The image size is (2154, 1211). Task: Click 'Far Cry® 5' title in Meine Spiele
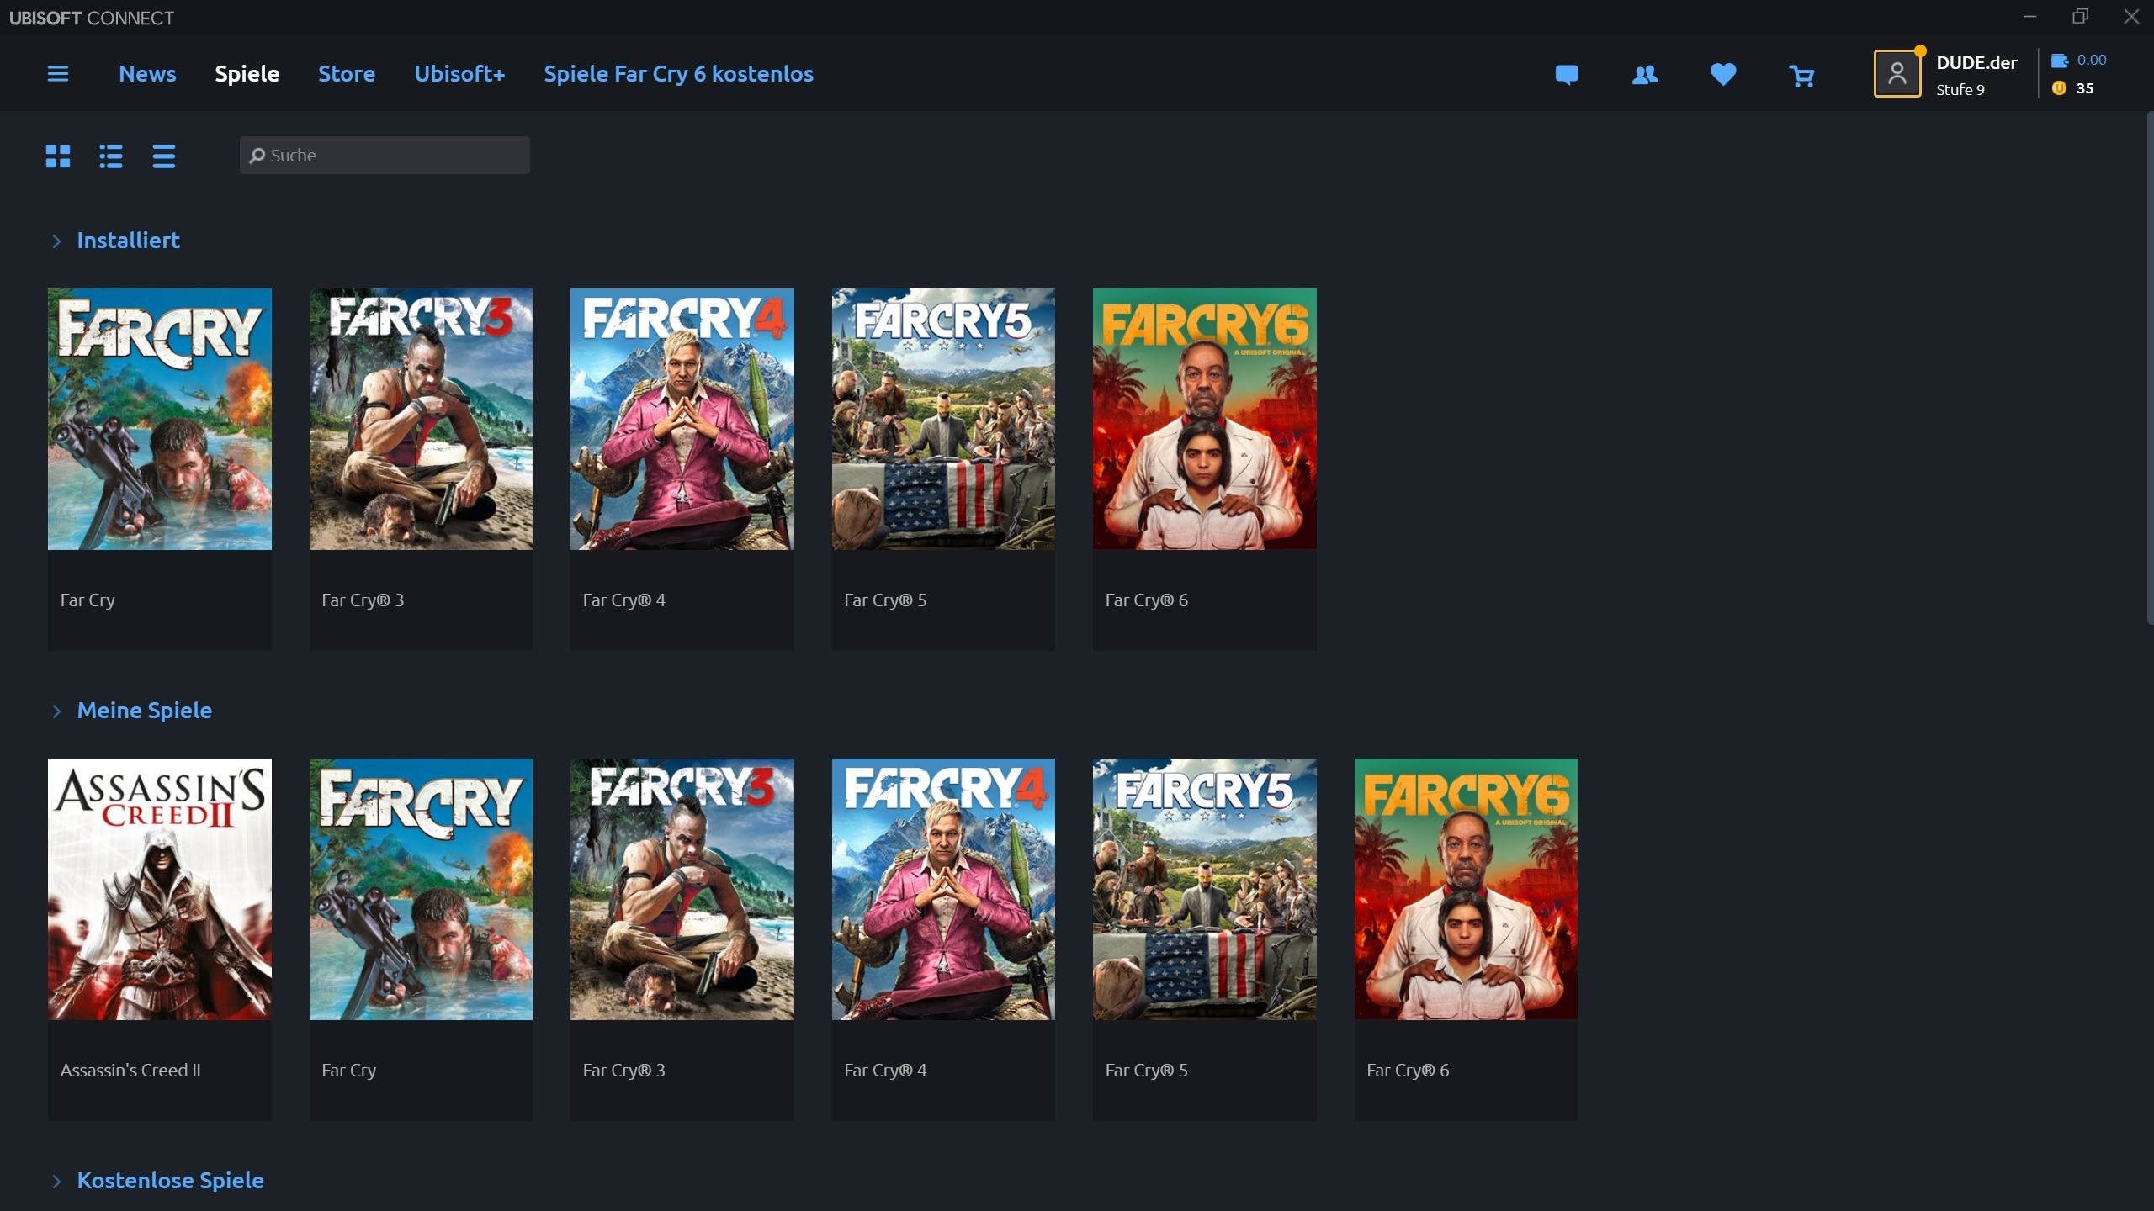click(x=1146, y=1071)
